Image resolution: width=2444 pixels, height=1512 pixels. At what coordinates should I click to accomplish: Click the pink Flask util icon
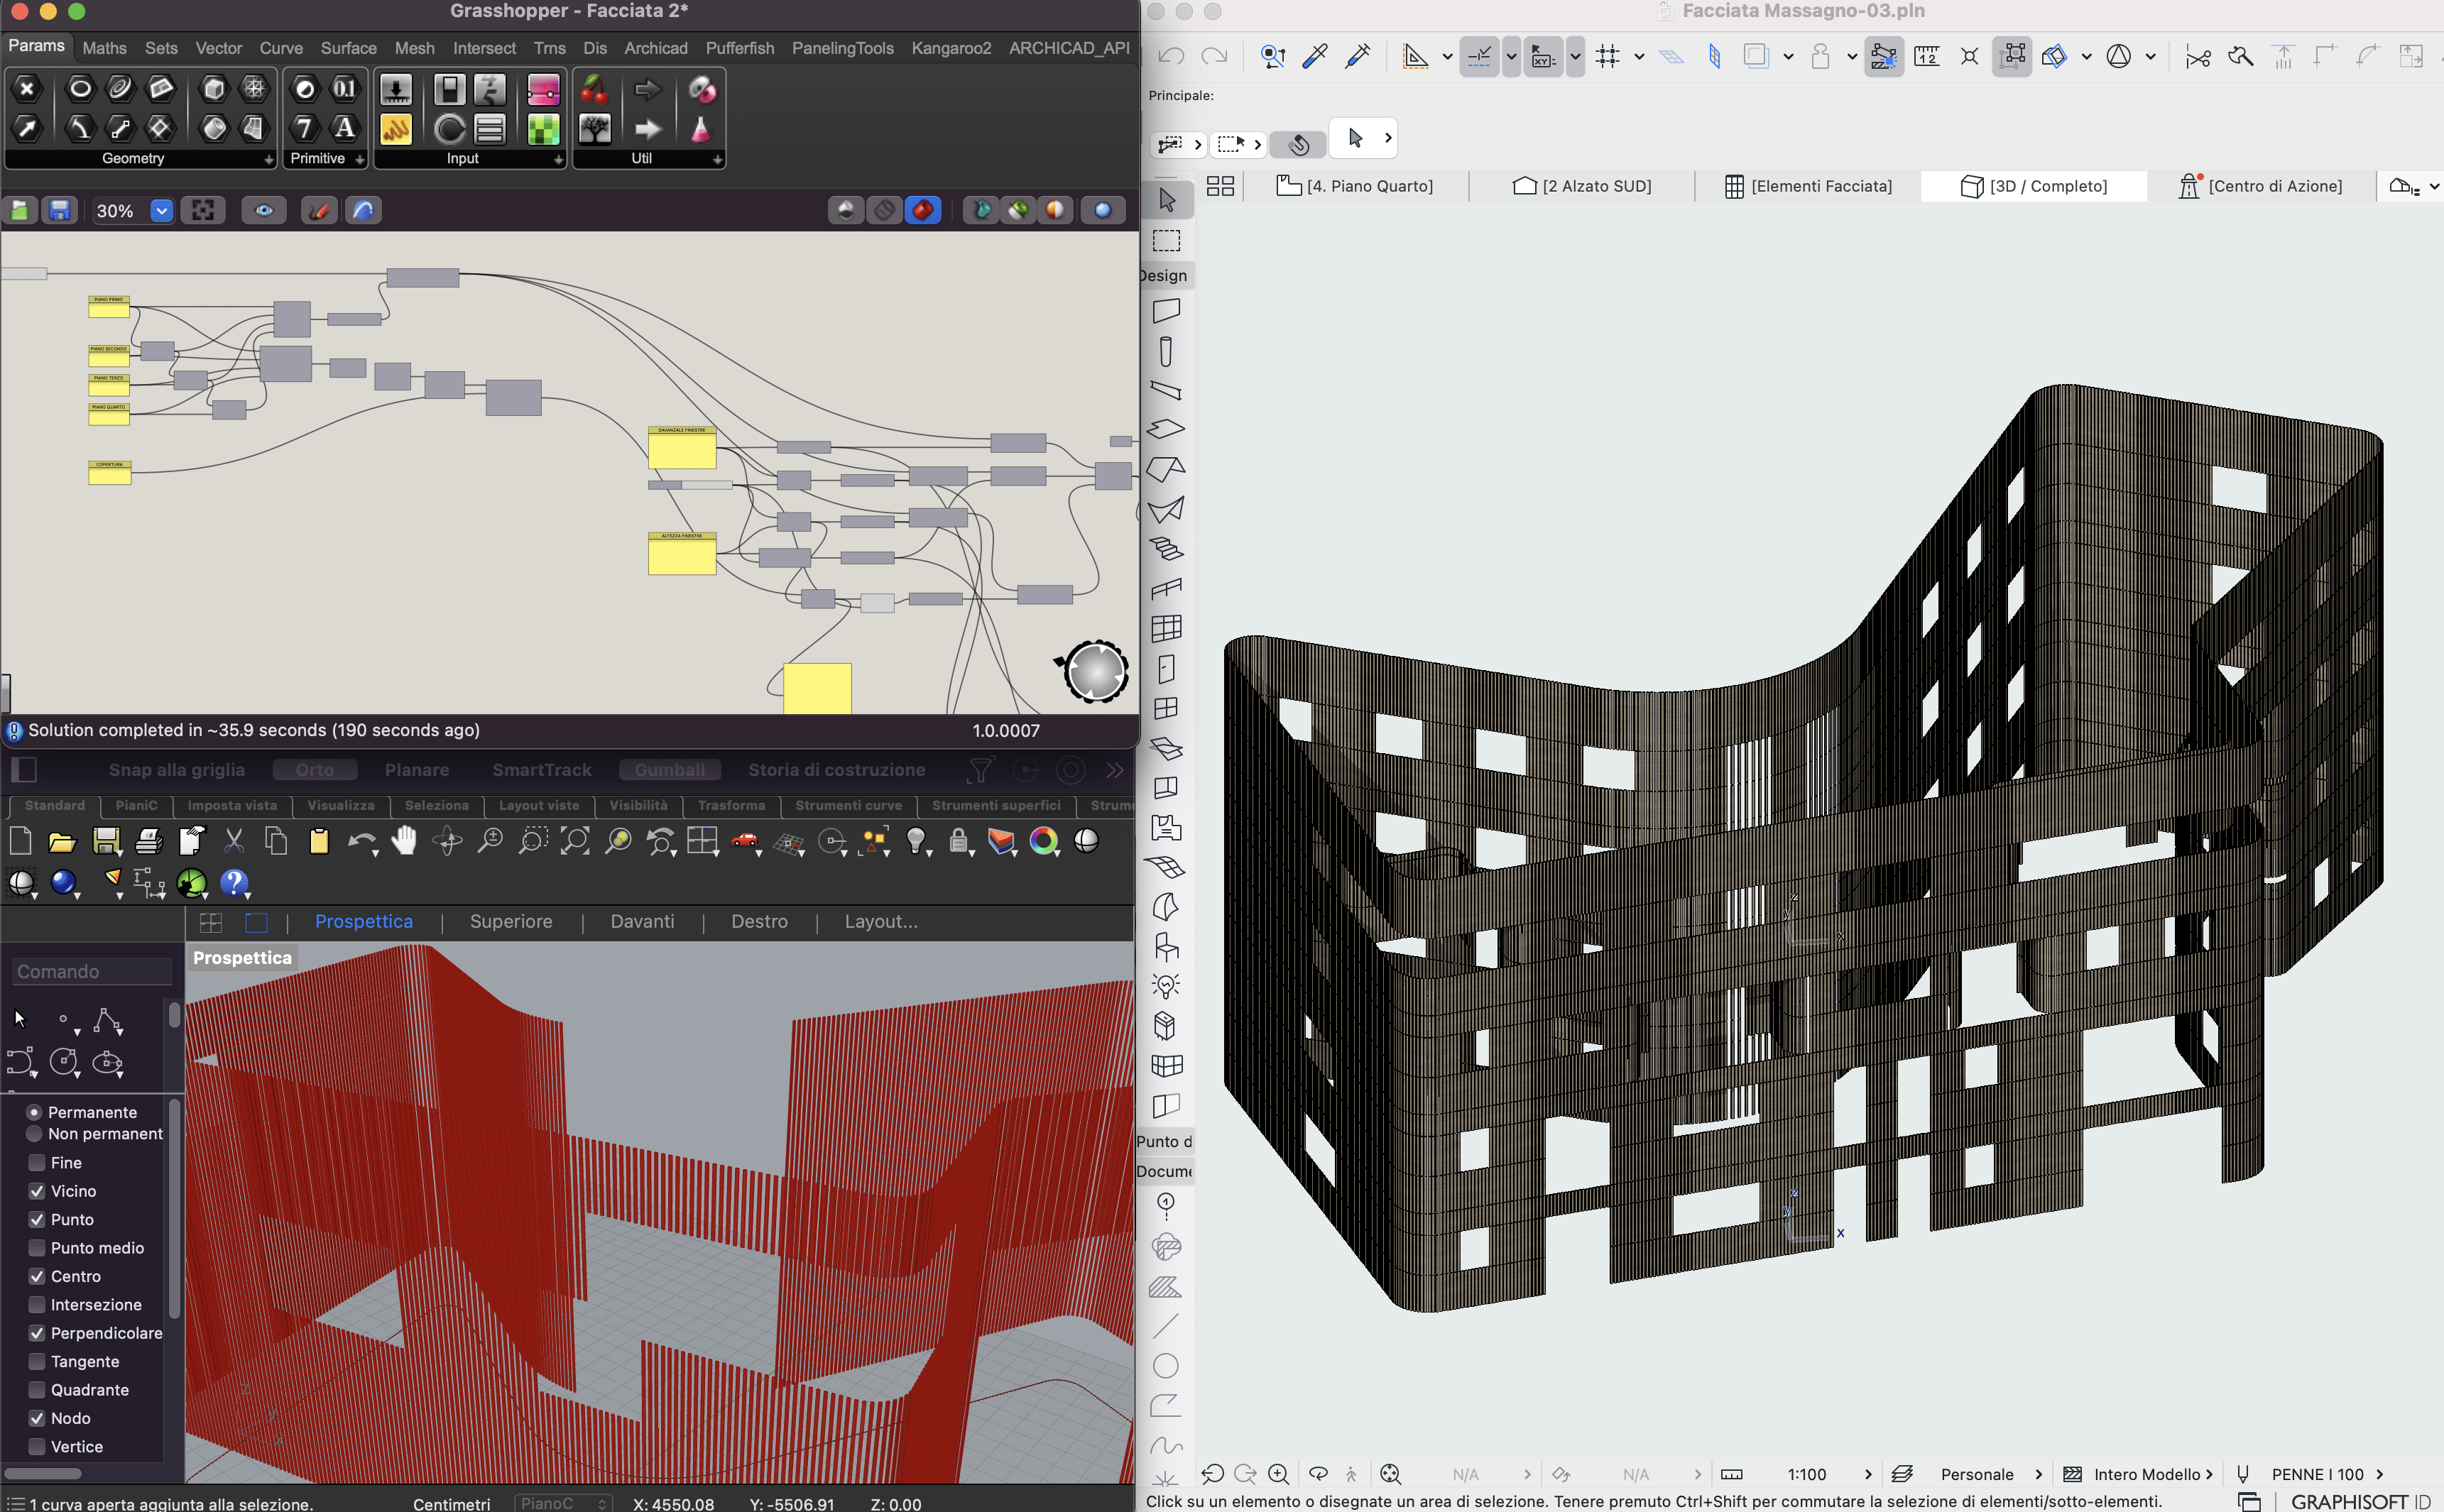(x=701, y=129)
